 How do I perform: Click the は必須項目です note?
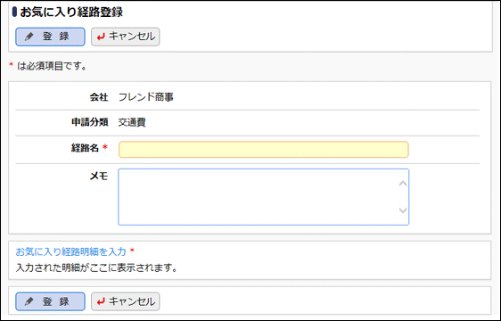coord(52,66)
